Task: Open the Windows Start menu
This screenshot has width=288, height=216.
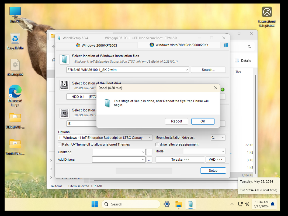Action: 95,204
